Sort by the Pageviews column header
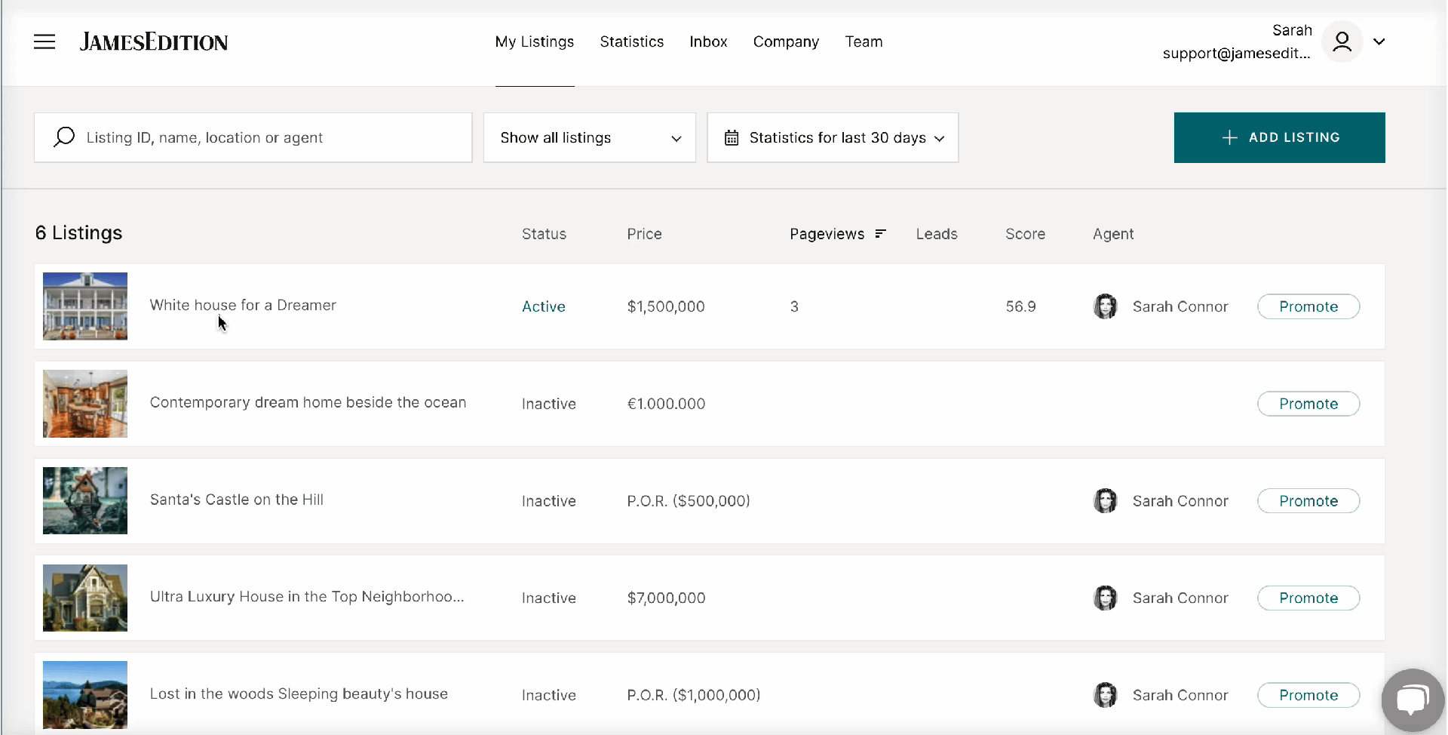The height and width of the screenshot is (735, 1448). click(x=827, y=234)
